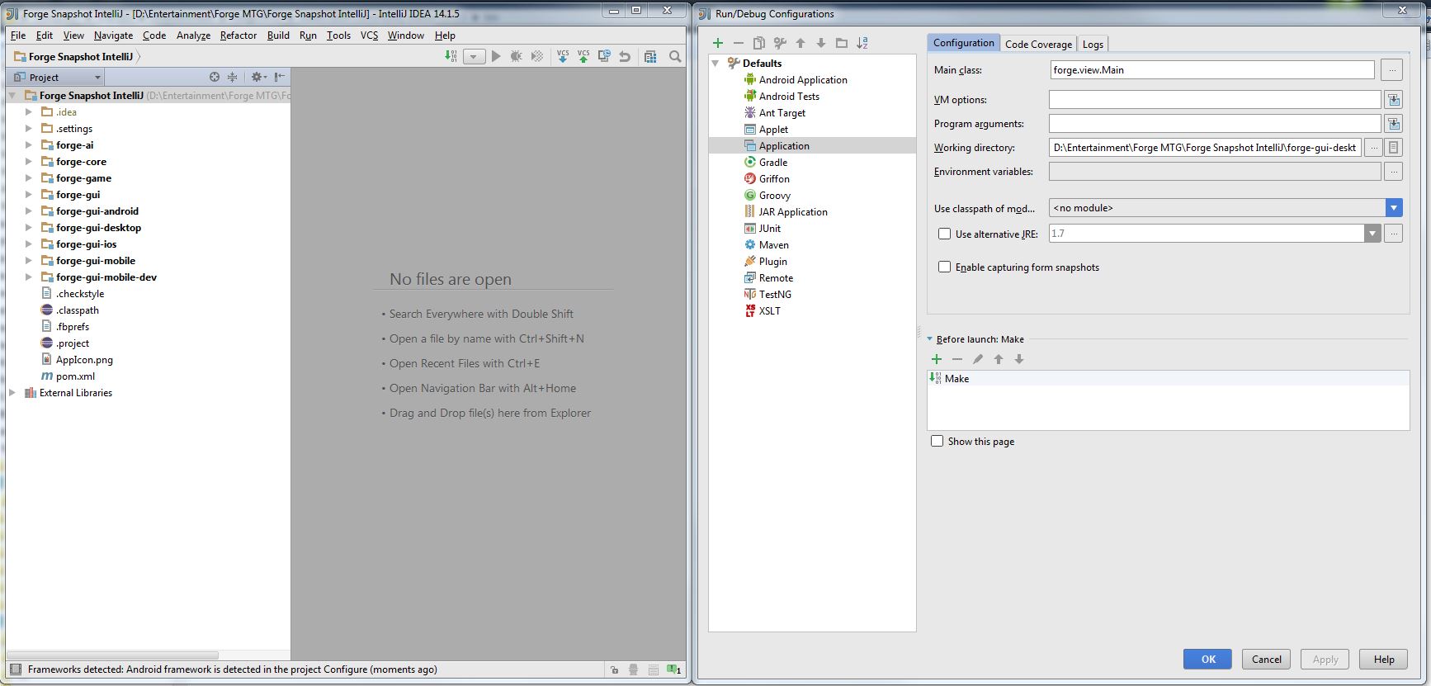Click the VCS Commit Changes icon
The image size is (1431, 686).
coord(583,56)
